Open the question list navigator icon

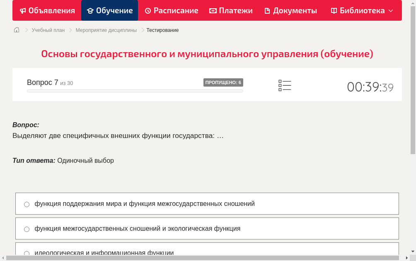coord(285,85)
